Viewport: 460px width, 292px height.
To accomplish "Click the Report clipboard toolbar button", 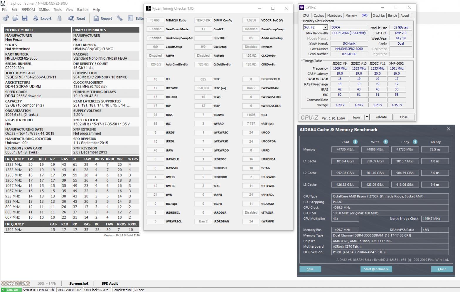I will [x=102, y=18].
